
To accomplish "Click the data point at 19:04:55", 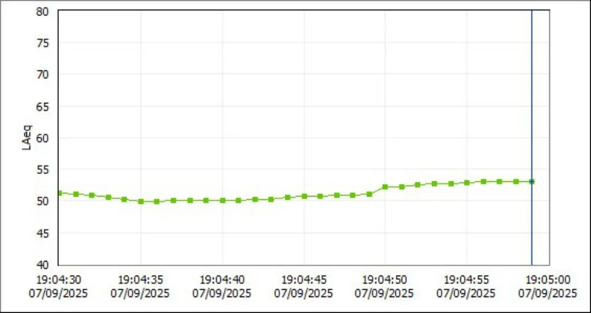I will click(x=466, y=183).
